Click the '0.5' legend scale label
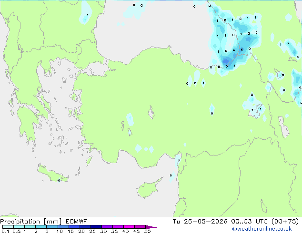This screenshot has height=233, width=302. click(x=16, y=231)
